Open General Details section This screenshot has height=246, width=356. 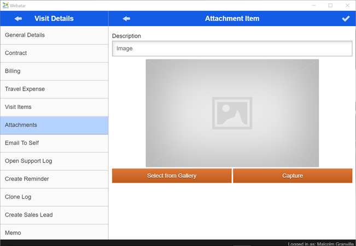[x=54, y=35]
